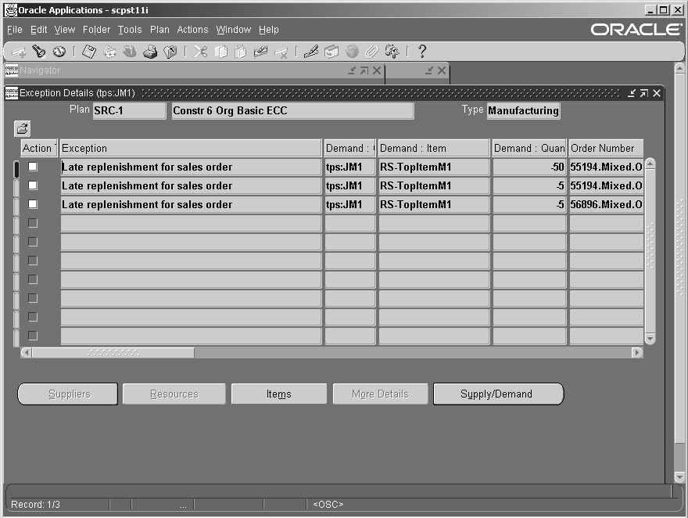This screenshot has height=518, width=688.
Task: Click the -50 demand quantity cell
Action: tap(529, 167)
